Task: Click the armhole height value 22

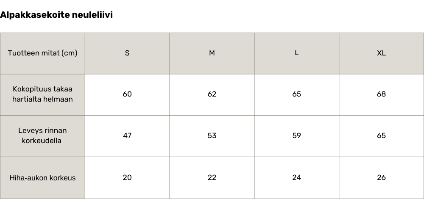Action: tap(212, 177)
